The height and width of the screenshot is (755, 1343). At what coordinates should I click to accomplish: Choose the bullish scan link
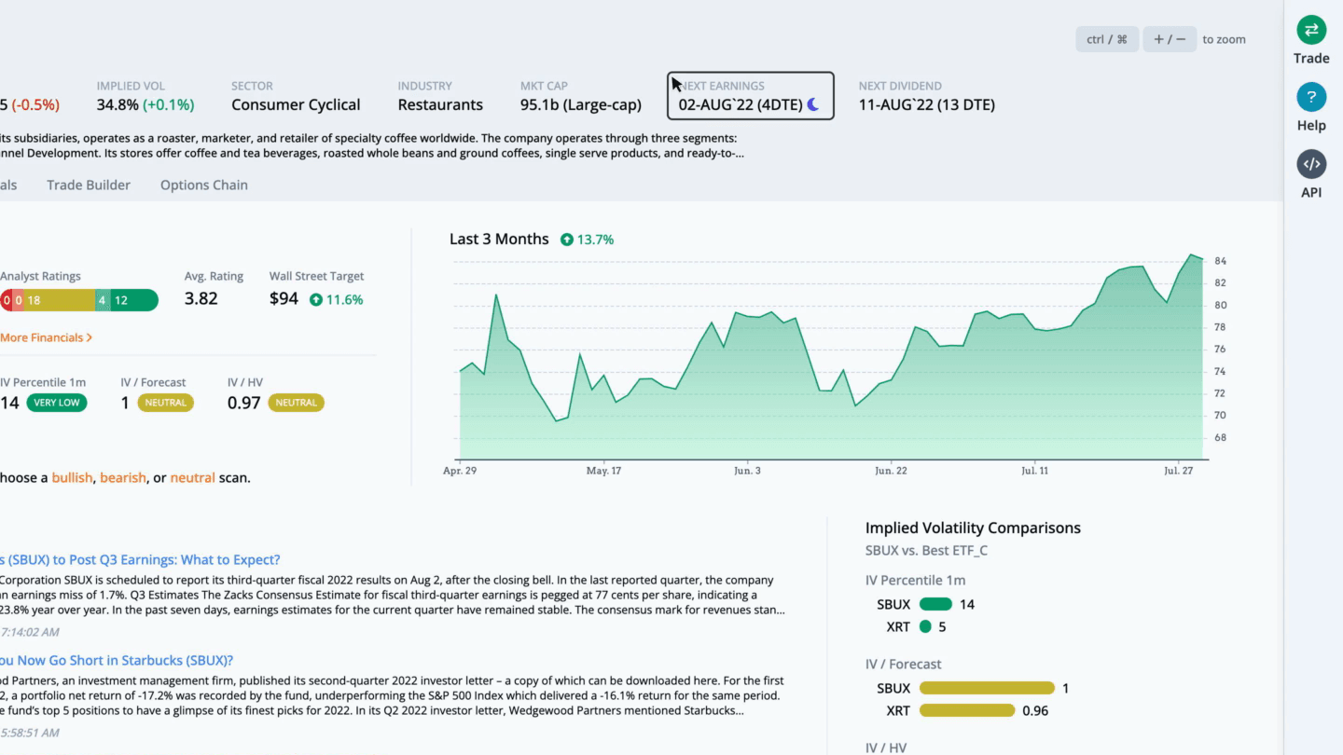[x=72, y=477]
